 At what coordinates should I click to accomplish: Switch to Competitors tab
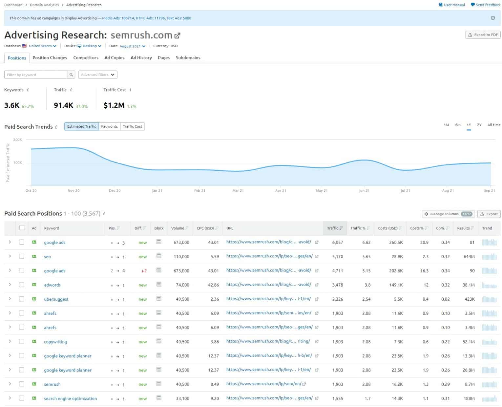point(86,58)
